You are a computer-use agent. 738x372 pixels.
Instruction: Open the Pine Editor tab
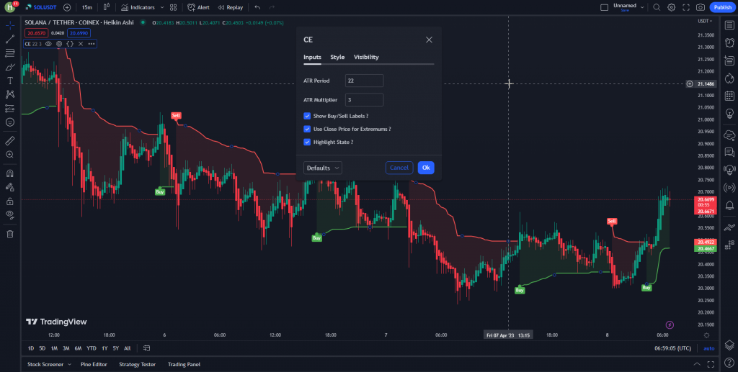94,365
